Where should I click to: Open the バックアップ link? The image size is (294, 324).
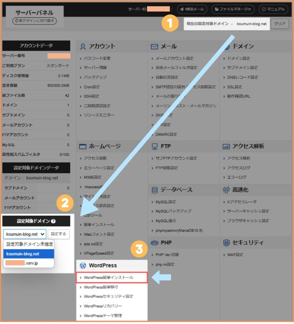pyautogui.click(x=95, y=77)
